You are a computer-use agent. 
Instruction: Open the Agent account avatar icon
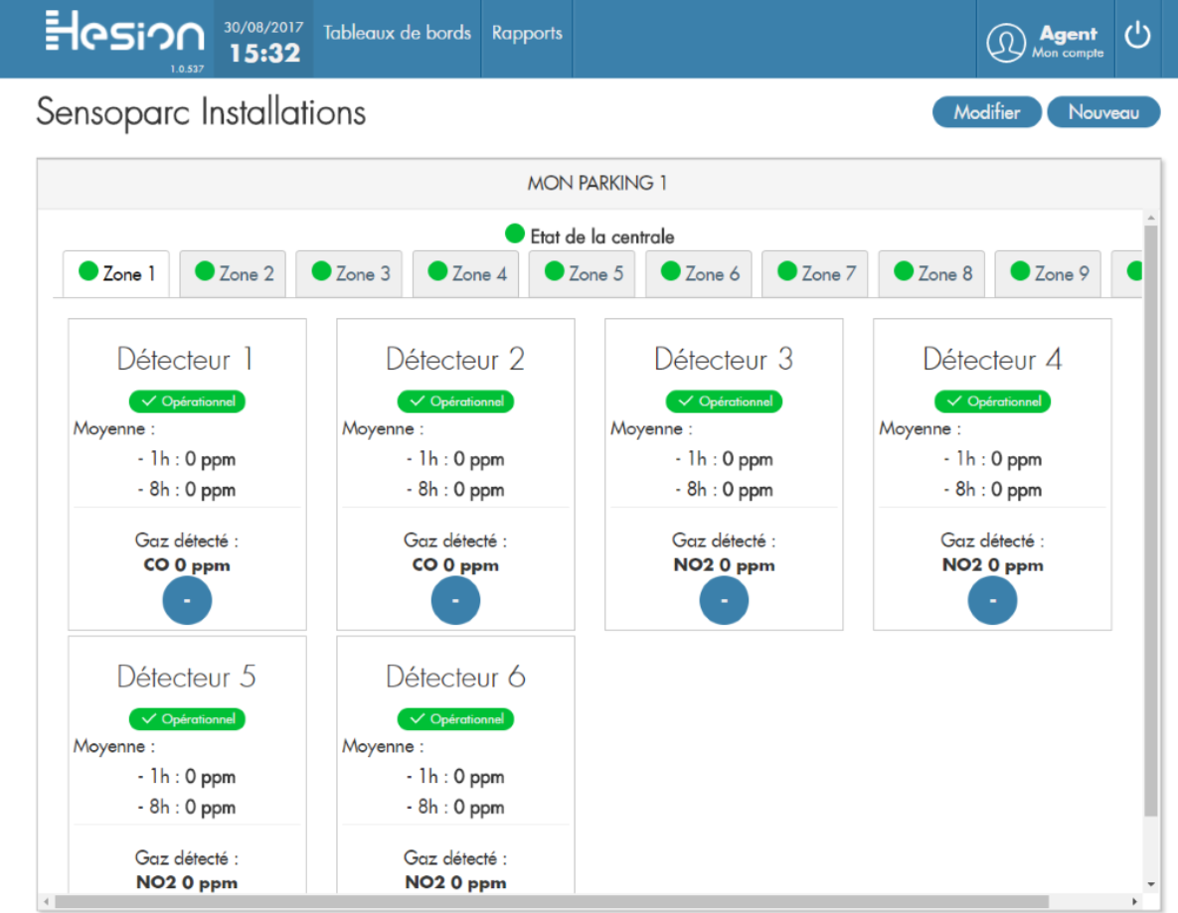coord(1006,42)
